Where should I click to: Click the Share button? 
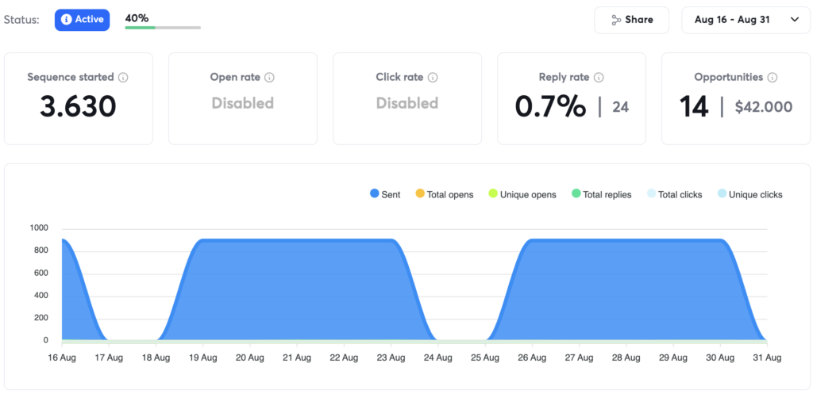coord(632,21)
